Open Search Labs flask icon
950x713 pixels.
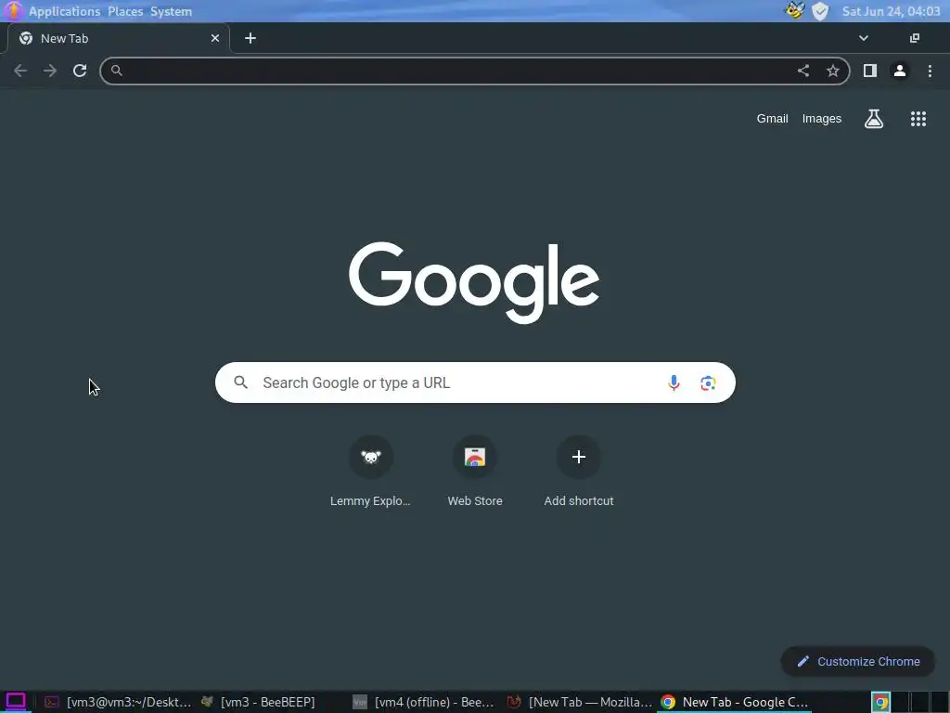click(x=874, y=119)
